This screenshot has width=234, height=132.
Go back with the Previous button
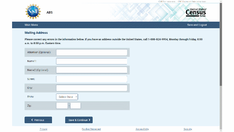(38, 120)
